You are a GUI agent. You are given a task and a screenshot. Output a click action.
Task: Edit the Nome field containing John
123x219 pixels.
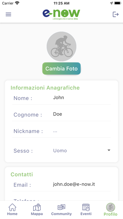point(82,98)
